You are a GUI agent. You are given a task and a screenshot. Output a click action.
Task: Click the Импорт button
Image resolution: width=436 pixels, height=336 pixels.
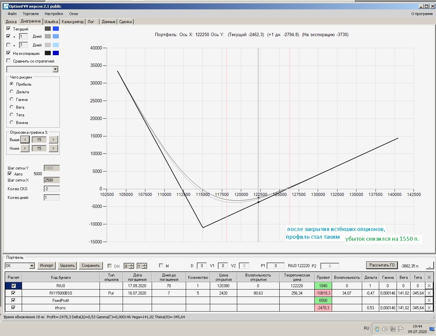tap(46, 265)
